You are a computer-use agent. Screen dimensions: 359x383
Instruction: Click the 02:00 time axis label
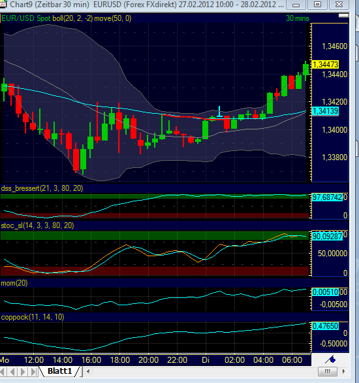(x=234, y=359)
